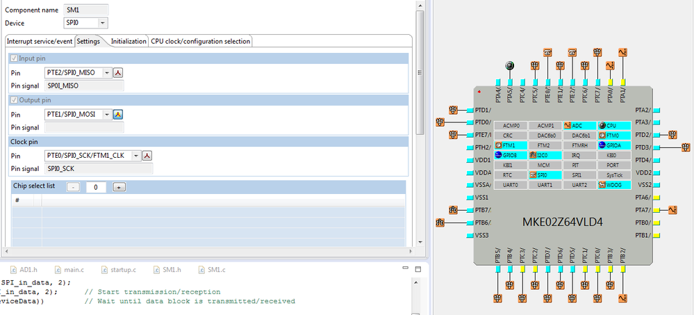
Task: Click the WDOG watchdog block
Action: (x=614, y=185)
